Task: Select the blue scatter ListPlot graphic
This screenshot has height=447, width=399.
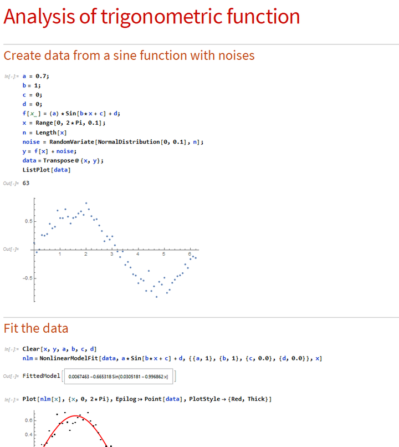Action: [115, 250]
